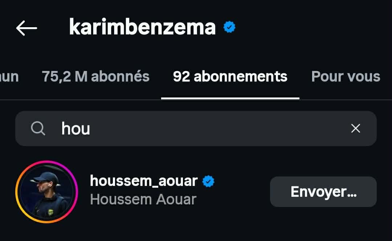Open the Pour vous tab

click(x=346, y=76)
